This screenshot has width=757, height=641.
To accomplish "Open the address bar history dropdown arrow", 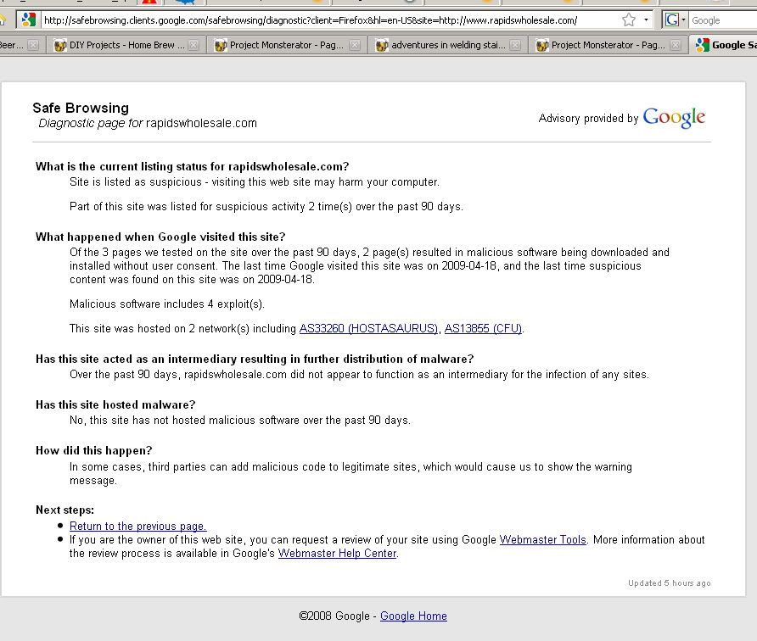I will point(646,20).
